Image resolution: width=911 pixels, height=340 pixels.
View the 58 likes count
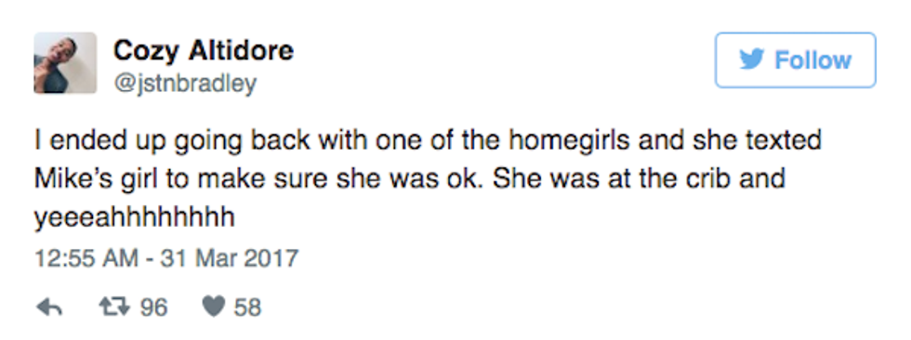pyautogui.click(x=247, y=307)
